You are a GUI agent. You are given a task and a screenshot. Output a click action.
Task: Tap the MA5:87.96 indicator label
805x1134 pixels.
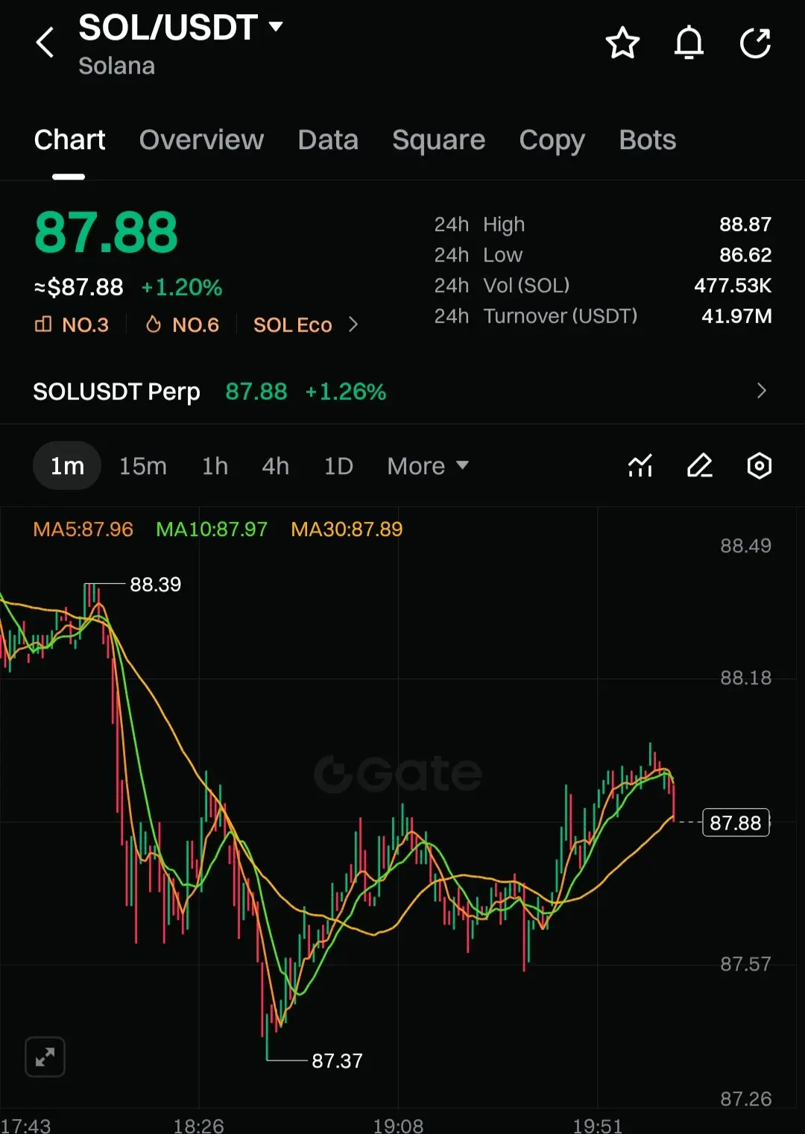(83, 529)
